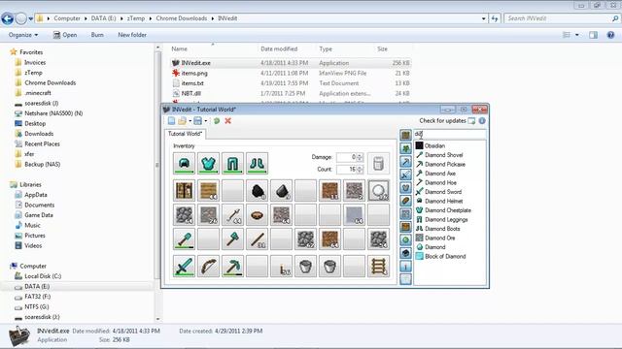Screen dimensions: 622x349
Task: Choose Obsidian from the item list
Action: coord(434,145)
